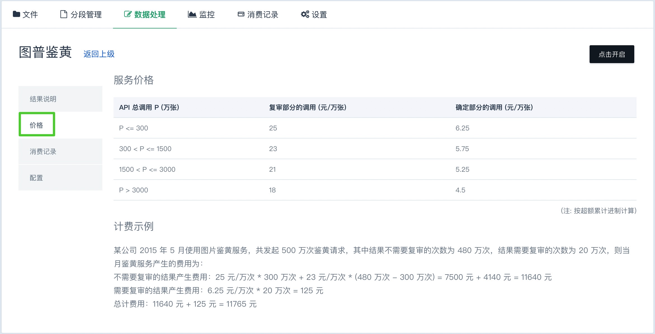Screen dimensions: 655x334
Task: Click the line starting 不需要复审的结果产生费用
Action: pos(333,277)
